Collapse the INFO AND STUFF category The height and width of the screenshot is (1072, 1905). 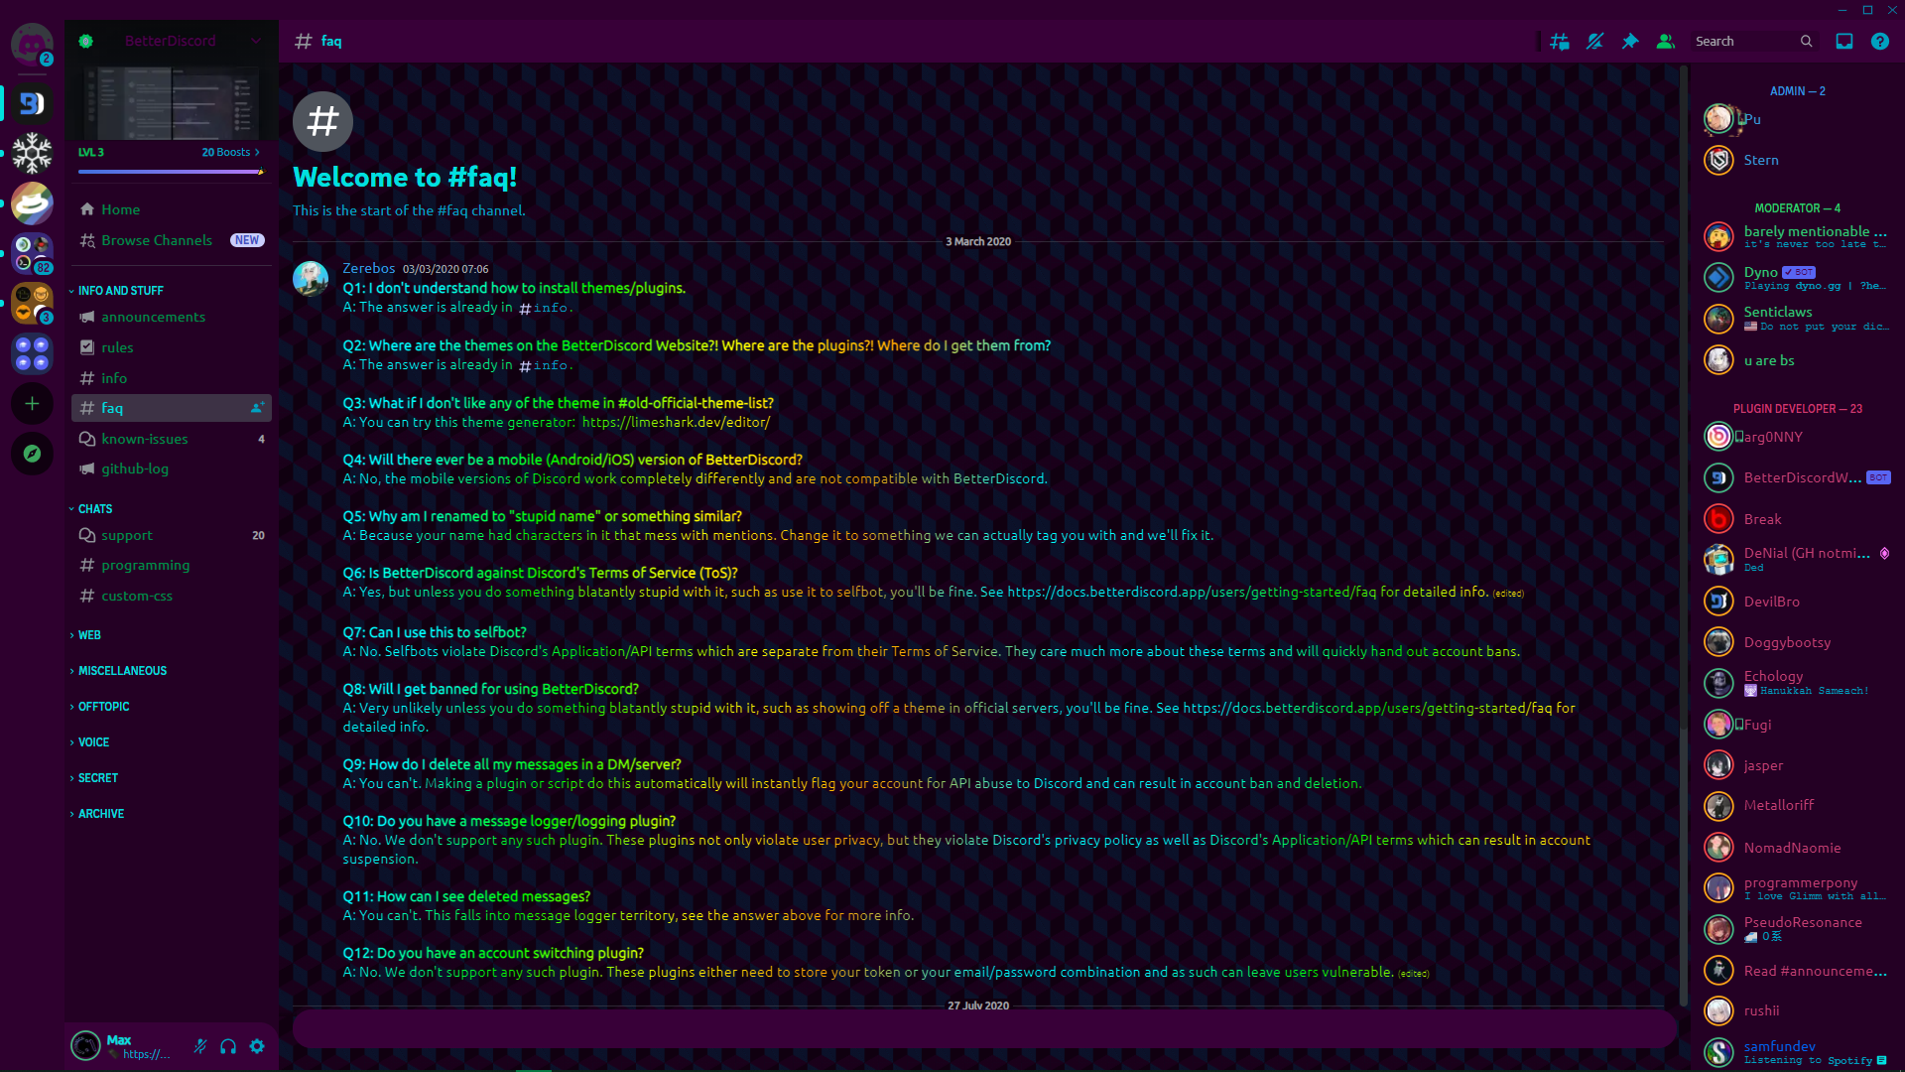(x=120, y=291)
